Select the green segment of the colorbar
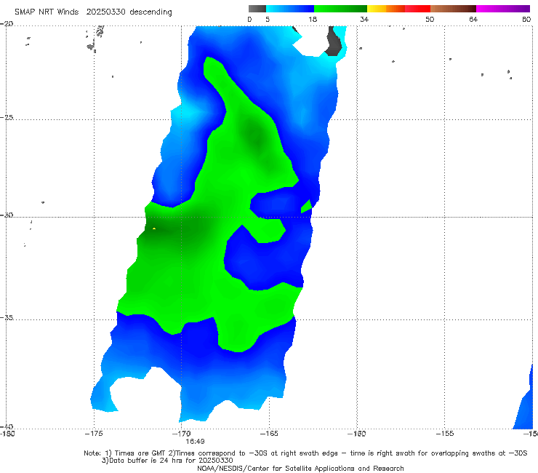The width and height of the screenshot is (538, 473). [340, 9]
